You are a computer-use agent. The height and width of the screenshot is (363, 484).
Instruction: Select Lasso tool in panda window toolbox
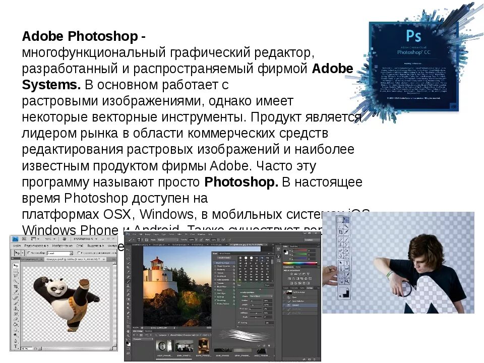[16, 276]
